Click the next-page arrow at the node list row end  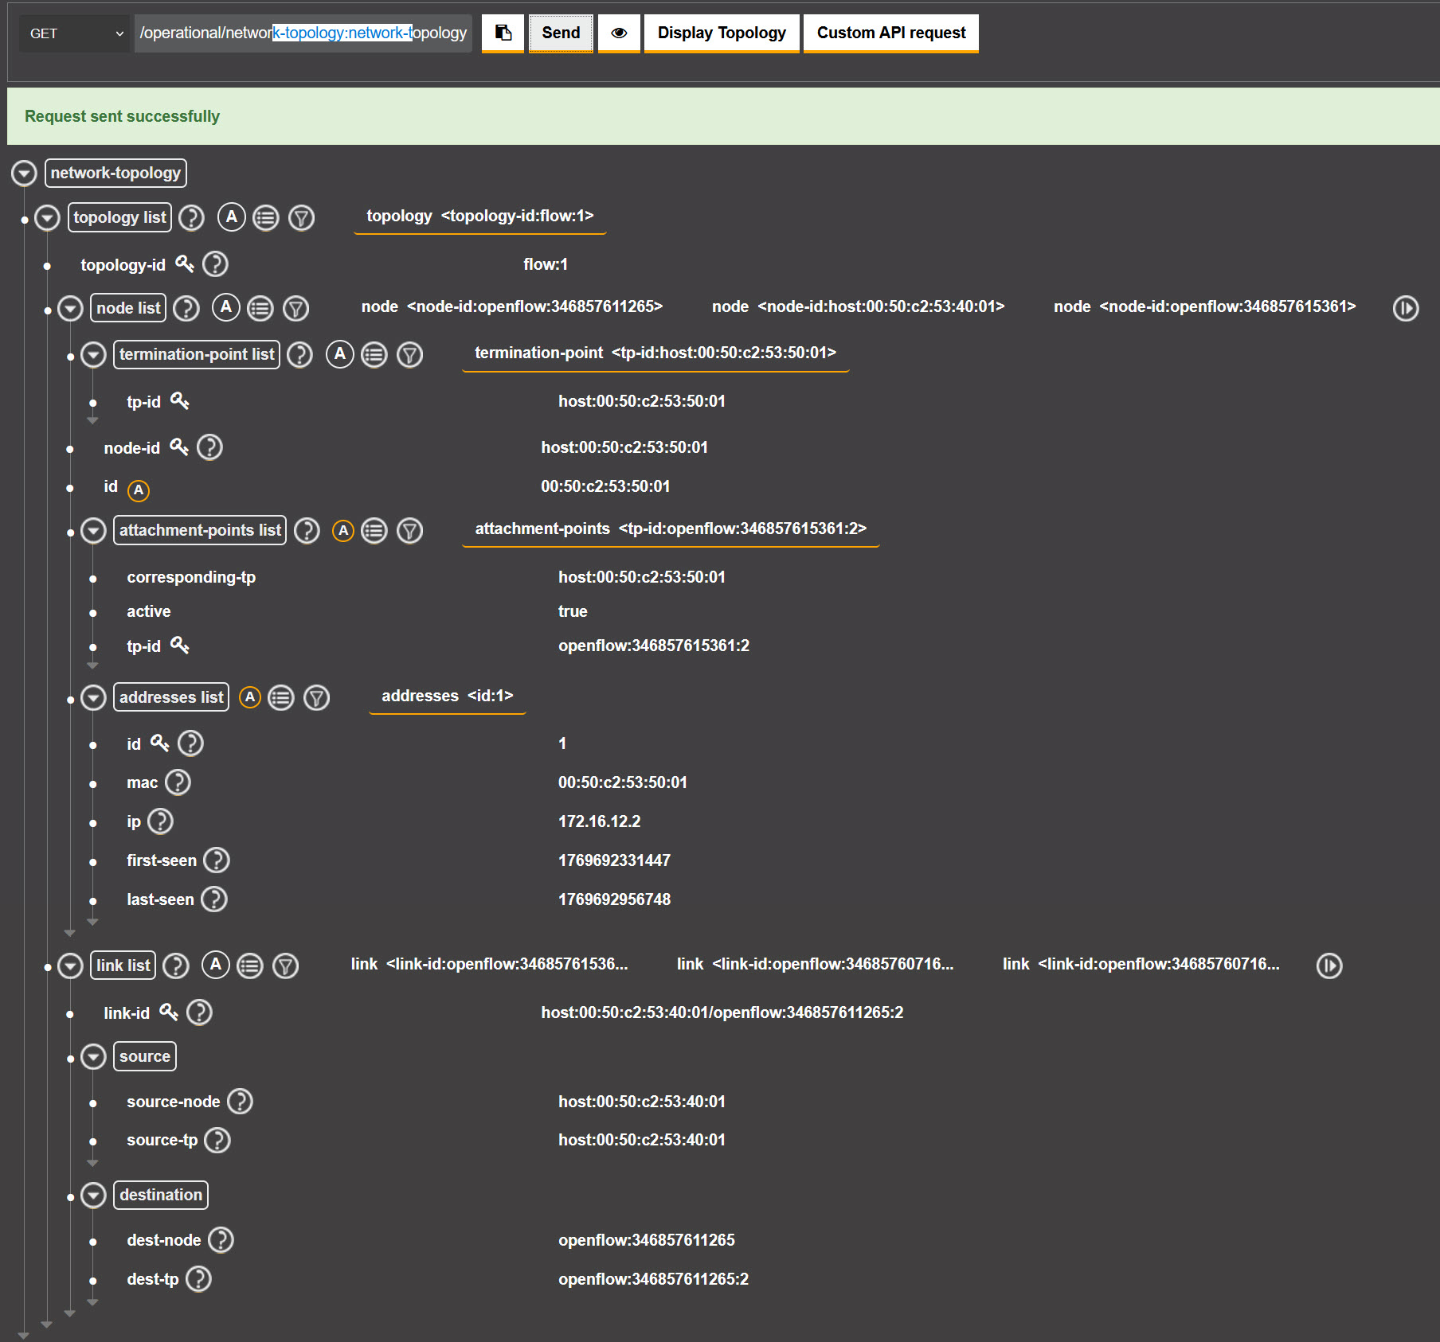tap(1406, 309)
